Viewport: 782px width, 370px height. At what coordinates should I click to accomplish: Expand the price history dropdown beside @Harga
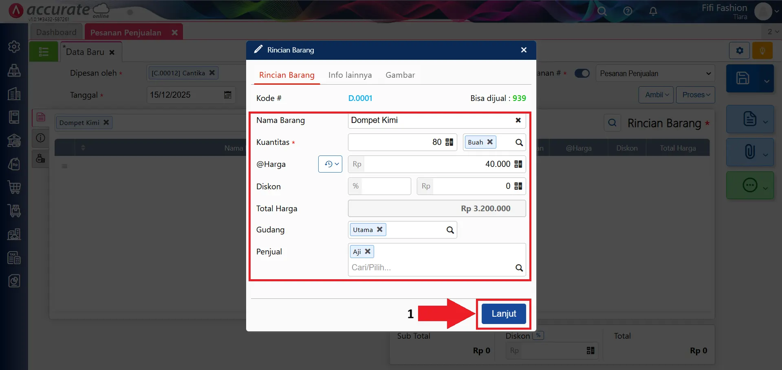pos(330,164)
